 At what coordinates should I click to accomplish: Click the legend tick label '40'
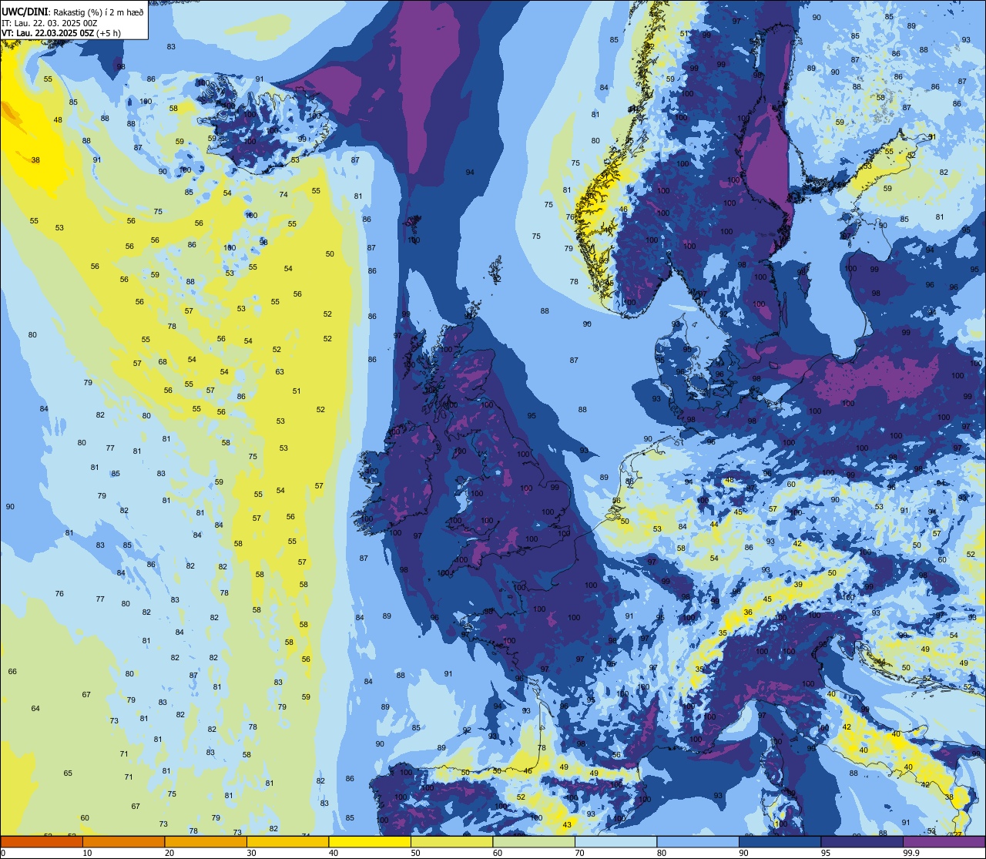334,853
